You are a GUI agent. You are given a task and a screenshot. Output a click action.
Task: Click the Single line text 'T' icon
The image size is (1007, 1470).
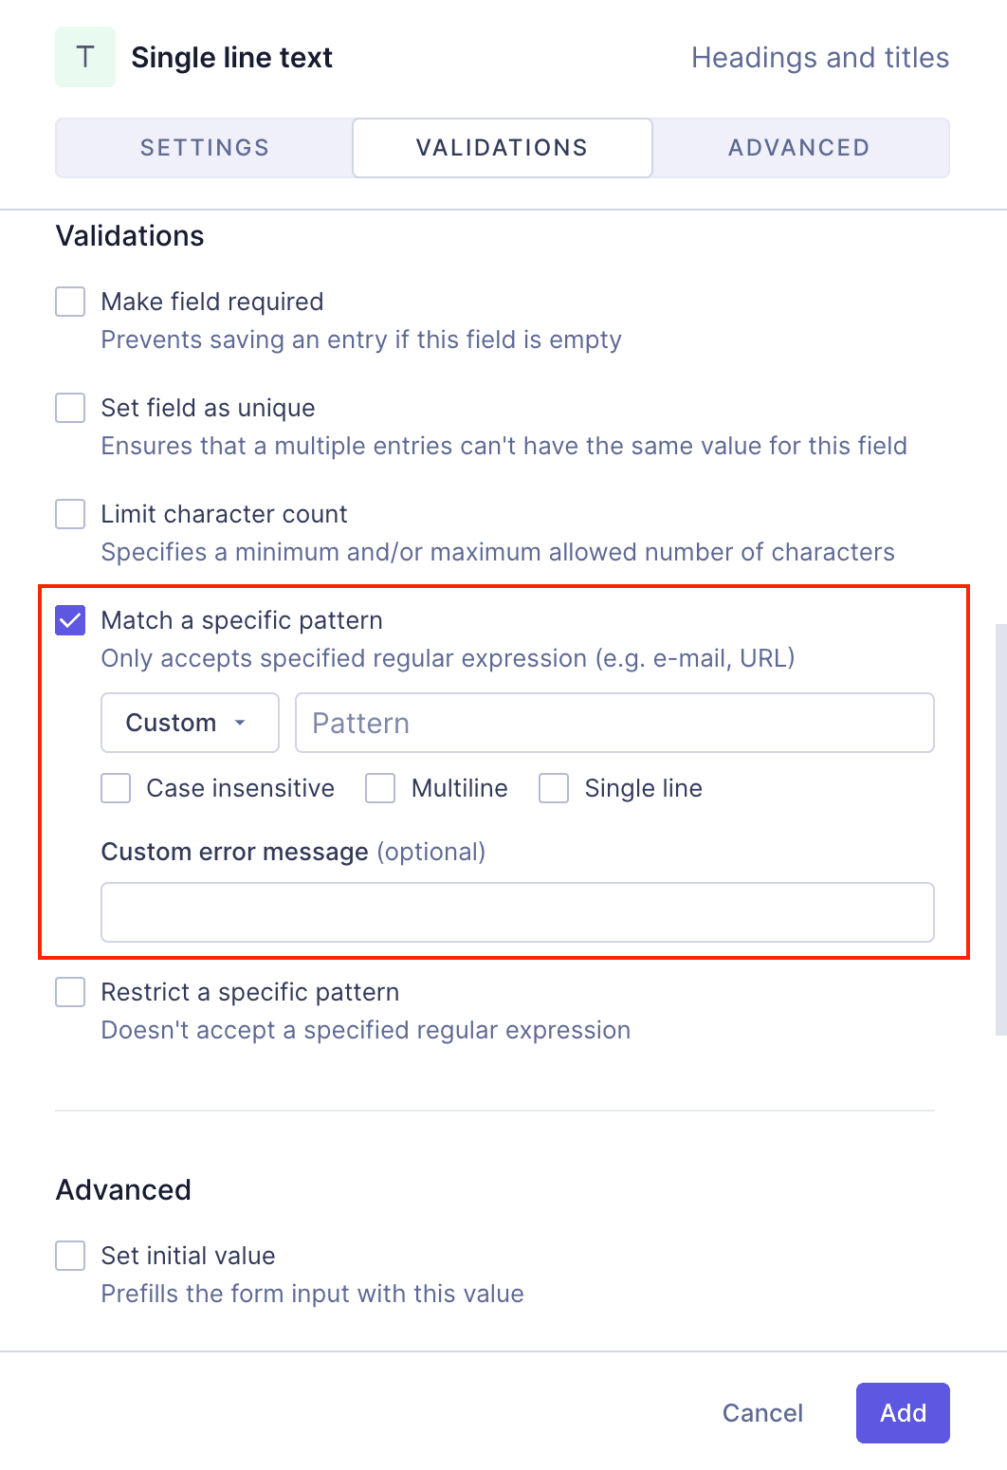tap(85, 57)
